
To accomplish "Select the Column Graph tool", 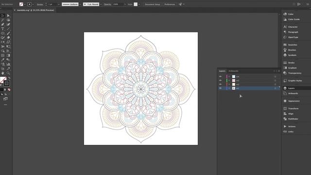I will [x=8, y=64].
